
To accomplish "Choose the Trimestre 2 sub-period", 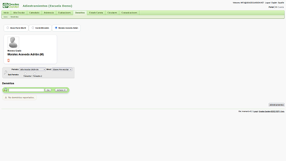I will [35, 73].
